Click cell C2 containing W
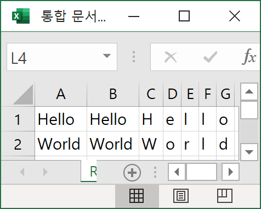Screen dimensions: 261x209 151,144
